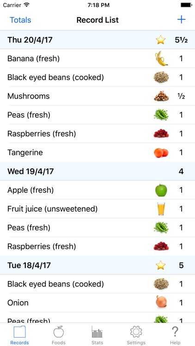Tap the banana image icon
The width and height of the screenshot is (195, 346).
[x=161, y=59]
